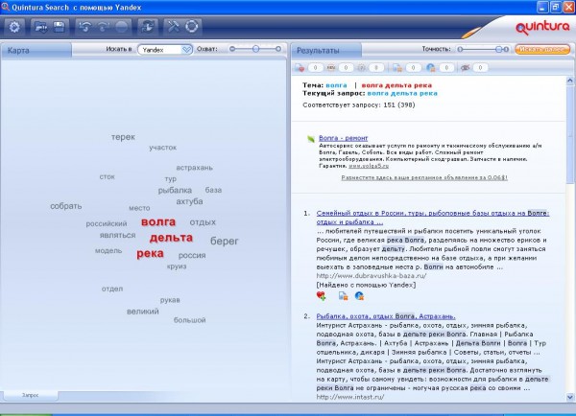Click the Точность slider handle
This screenshot has height=416, width=576.
[497, 48]
